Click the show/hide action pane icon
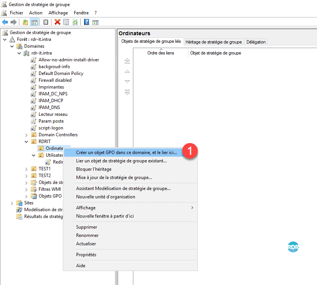This screenshot has width=317, height=285. pos(95,22)
